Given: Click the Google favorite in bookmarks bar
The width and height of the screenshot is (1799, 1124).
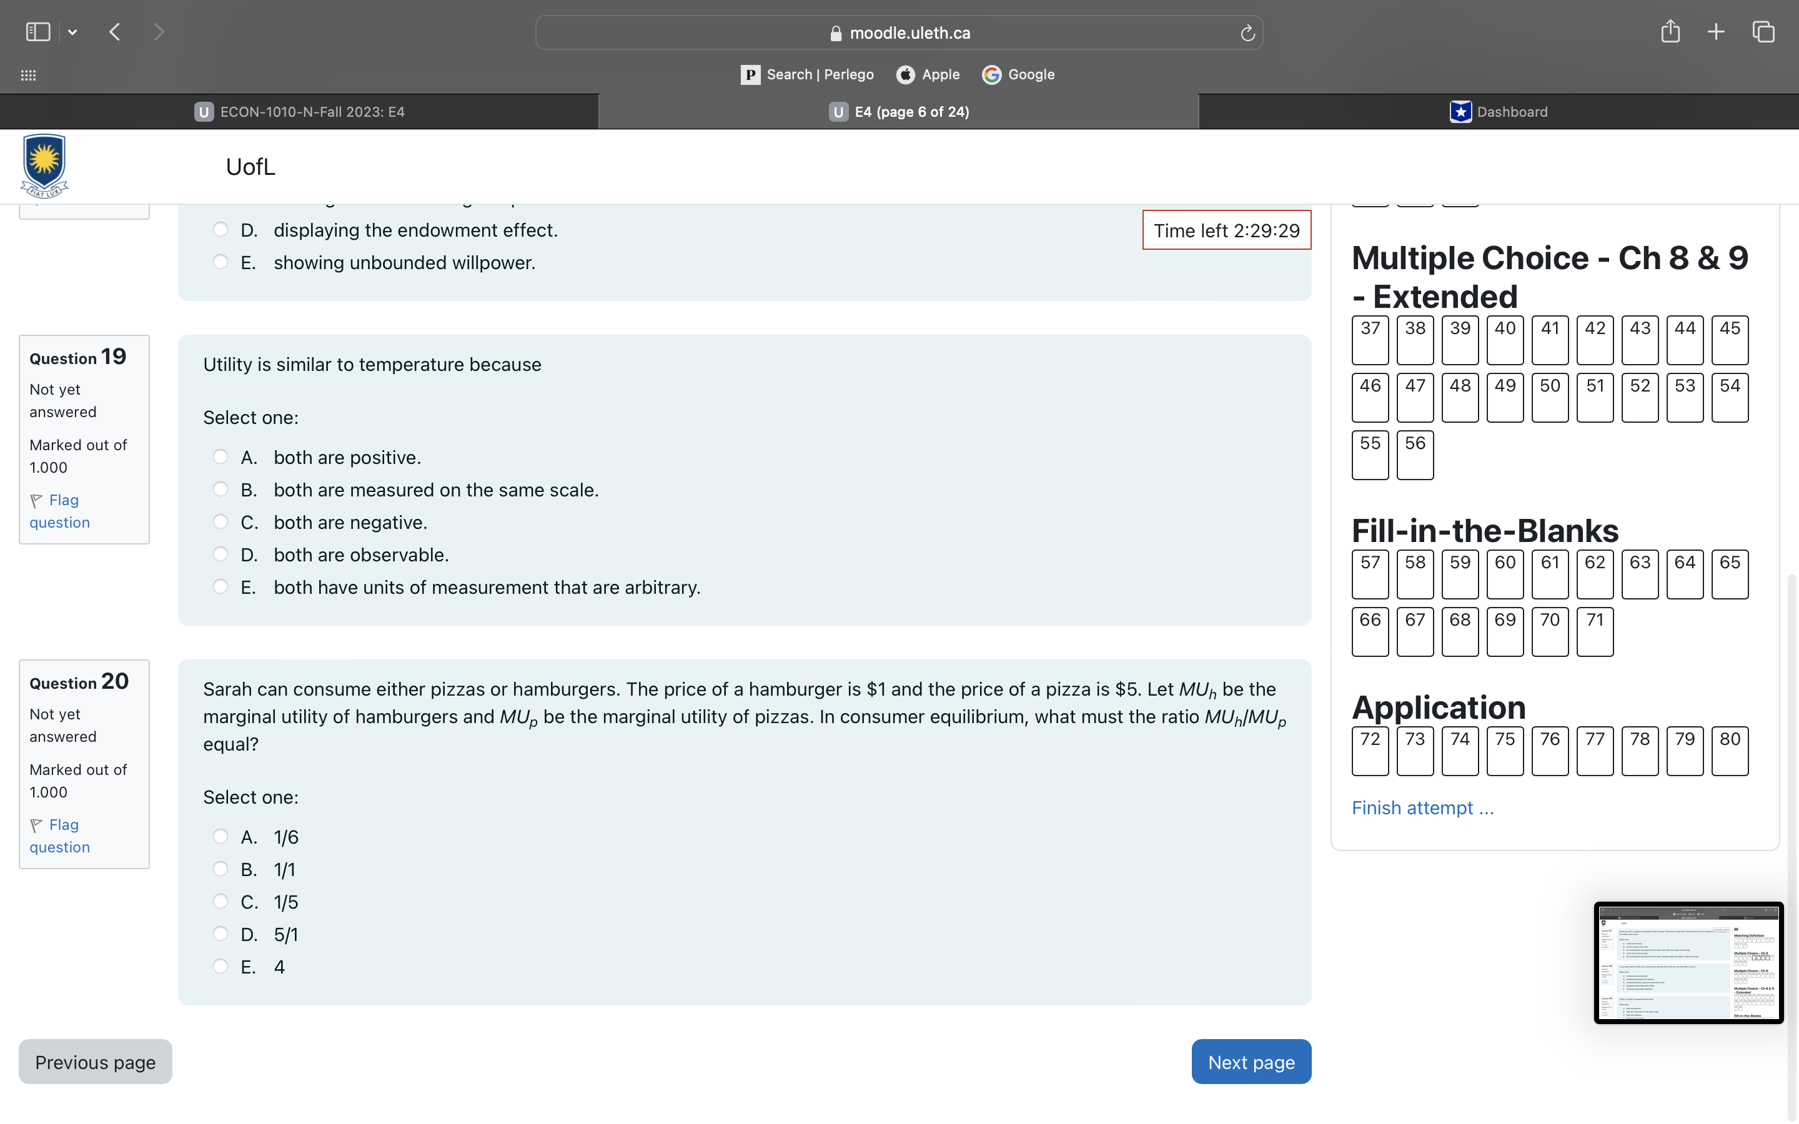Looking at the screenshot, I should [x=1017, y=74].
